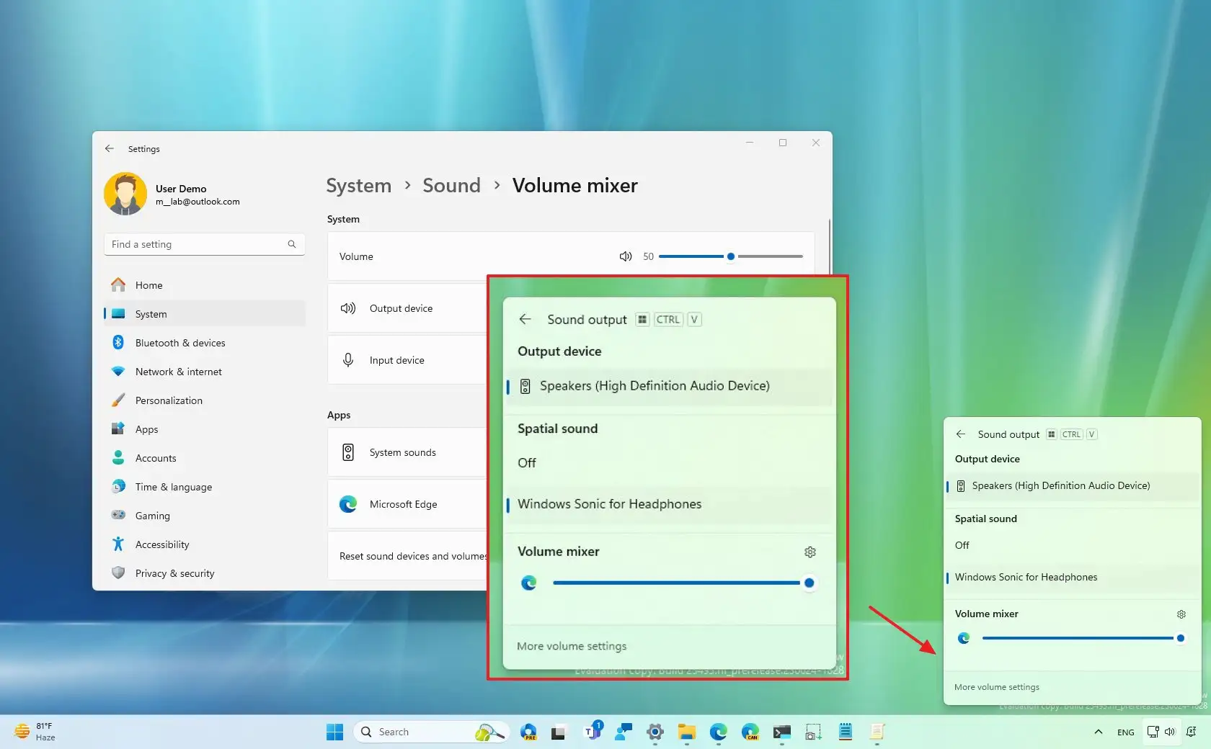Click the User Demo account name
The width and height of the screenshot is (1211, 749).
tap(181, 189)
